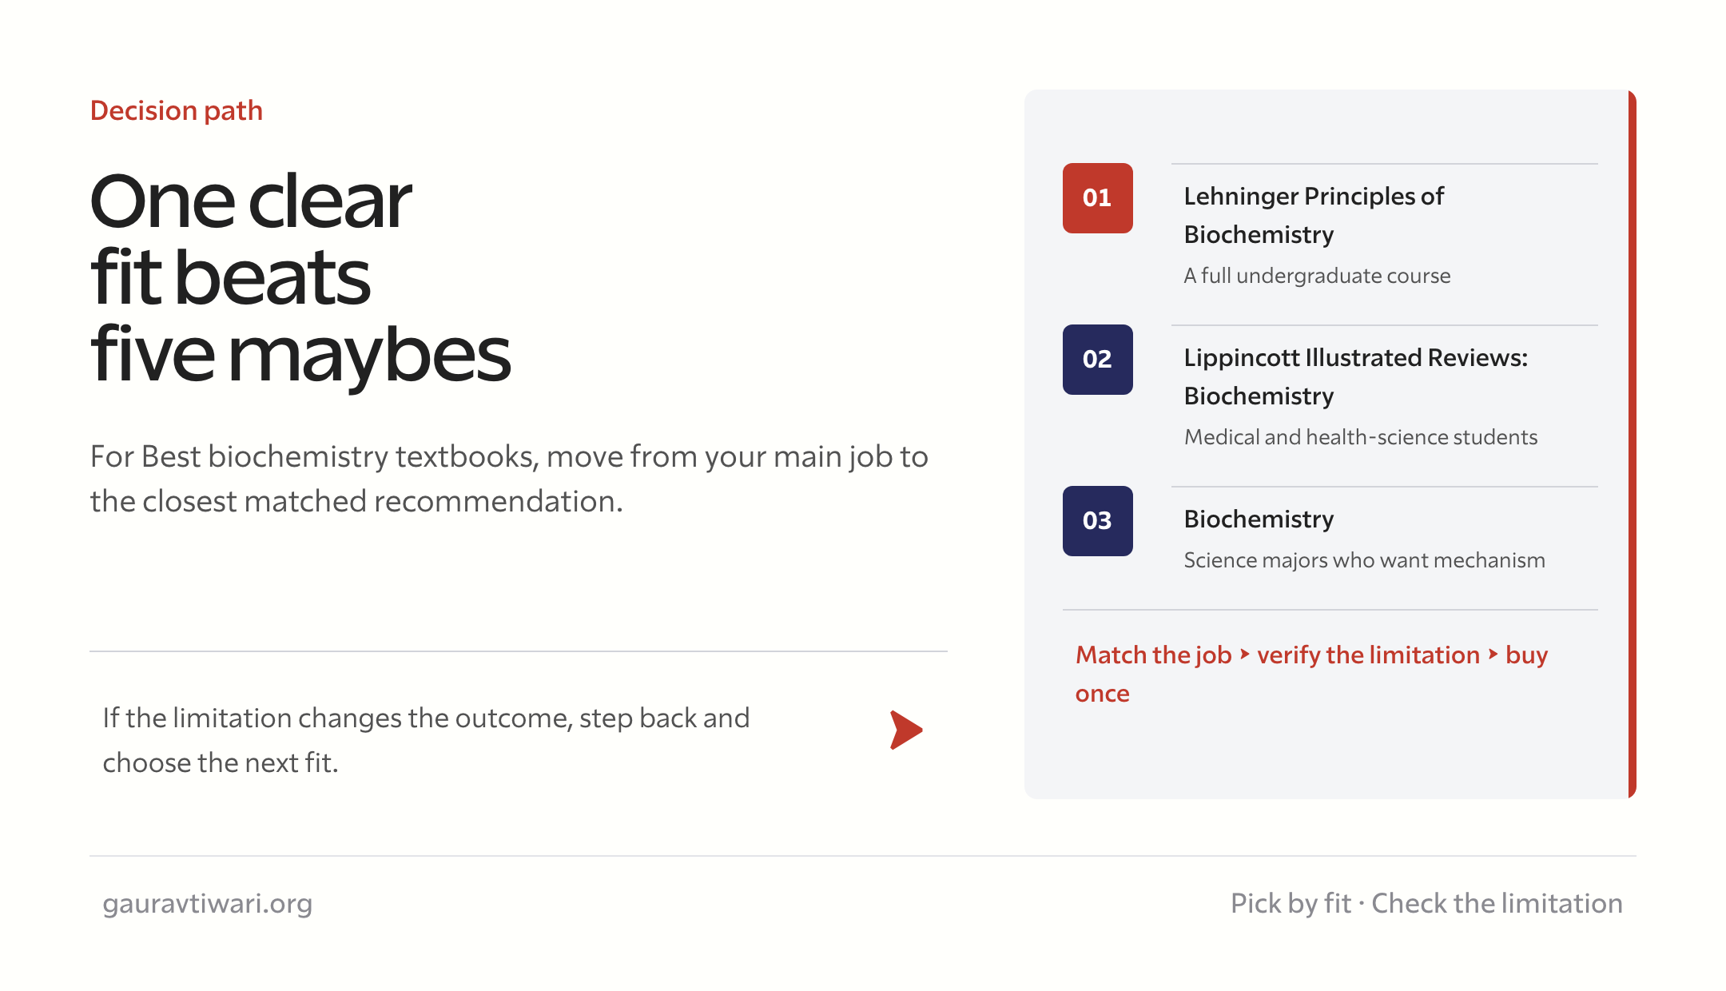The width and height of the screenshot is (1726, 991).
Task: Click the red arrow next to limitation note
Action: click(906, 730)
